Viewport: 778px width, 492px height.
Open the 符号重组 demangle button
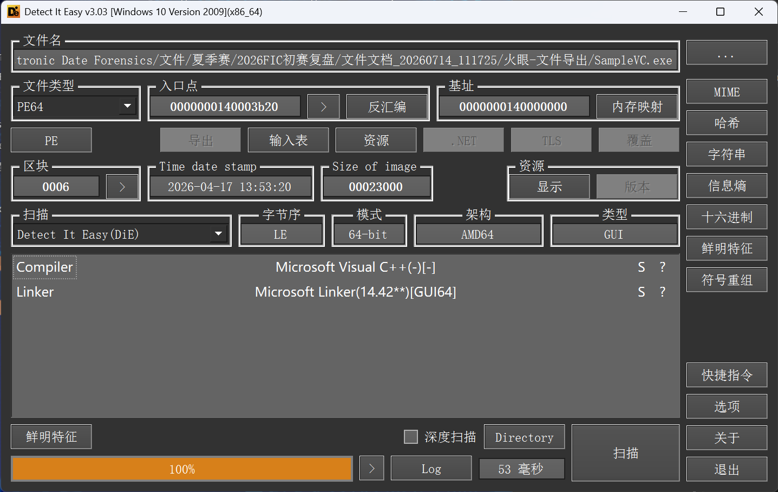(727, 280)
